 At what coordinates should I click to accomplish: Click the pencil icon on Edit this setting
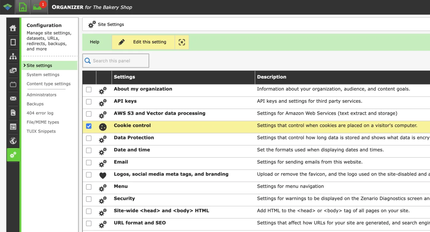click(x=122, y=42)
